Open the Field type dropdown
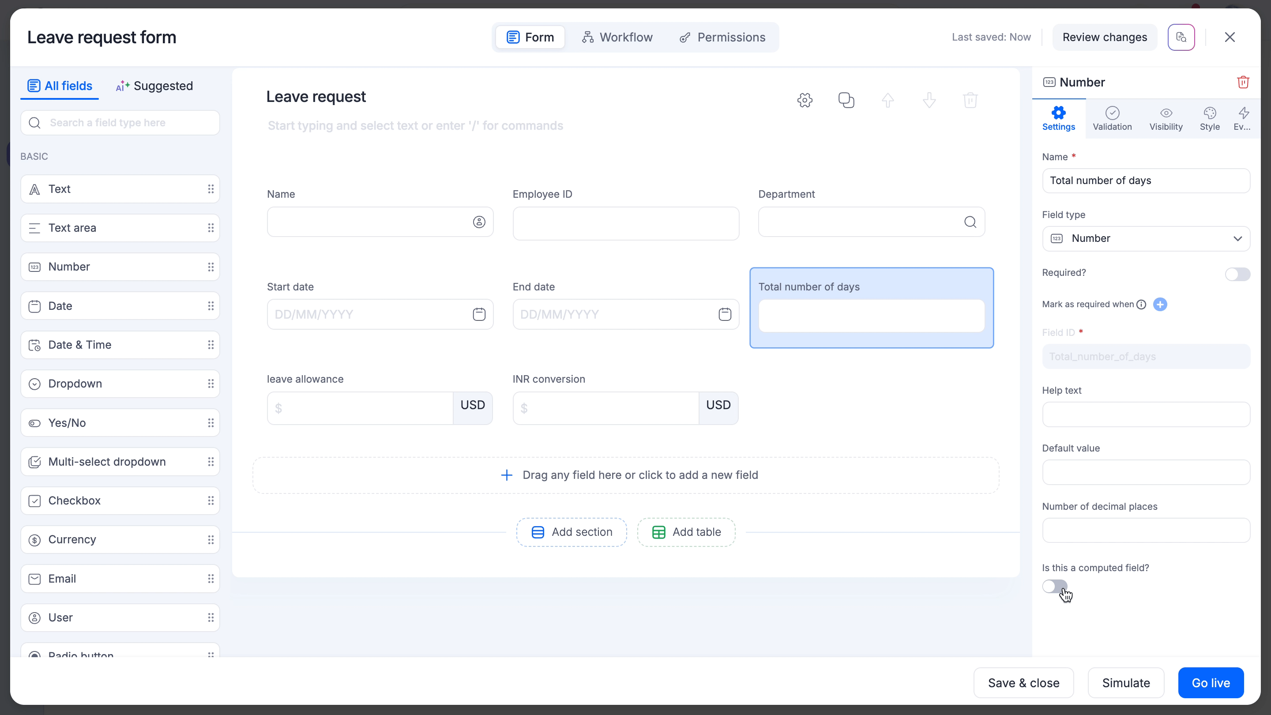The height and width of the screenshot is (715, 1271). coord(1146,239)
